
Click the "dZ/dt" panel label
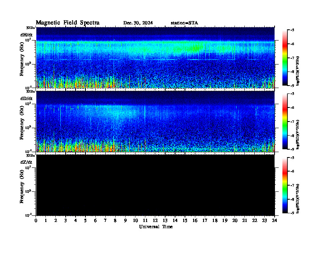tap(26, 162)
